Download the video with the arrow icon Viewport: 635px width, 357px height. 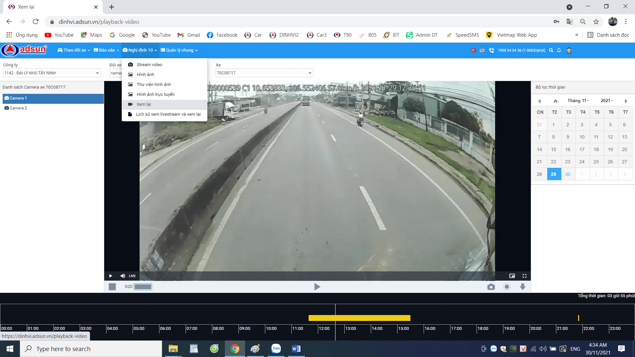pyautogui.click(x=523, y=287)
